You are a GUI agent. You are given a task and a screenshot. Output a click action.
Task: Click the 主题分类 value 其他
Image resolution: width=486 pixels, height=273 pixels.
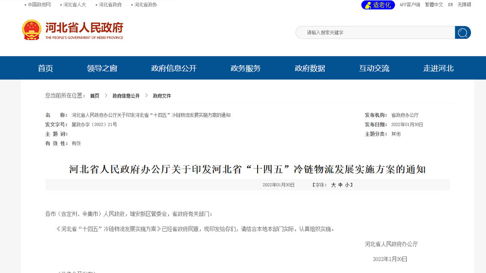(x=396, y=134)
